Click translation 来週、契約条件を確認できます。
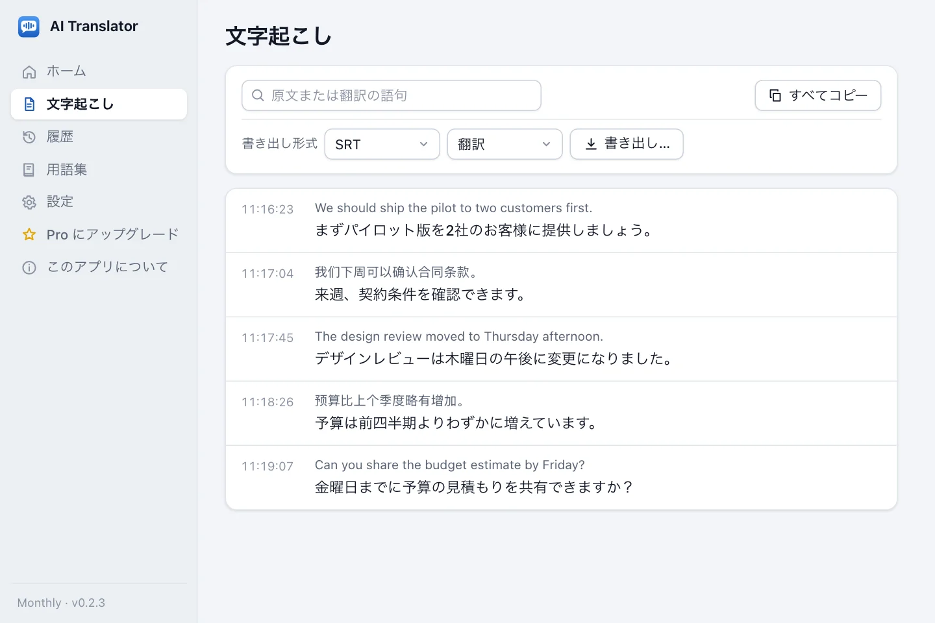The image size is (935, 623). (421, 295)
